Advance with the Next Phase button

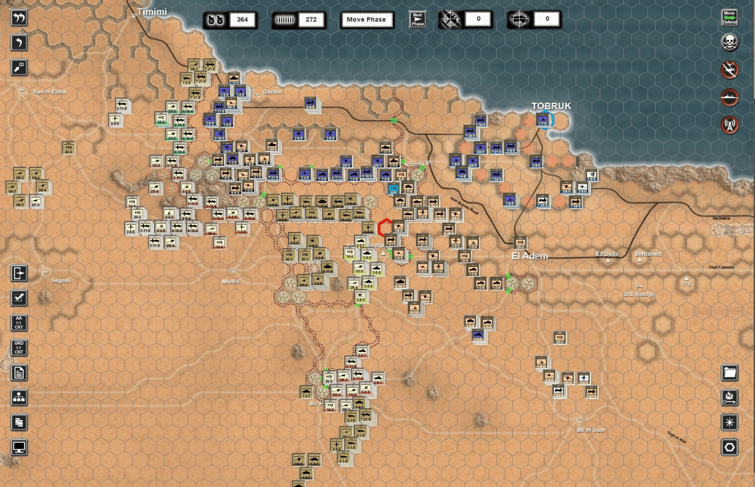click(x=417, y=19)
